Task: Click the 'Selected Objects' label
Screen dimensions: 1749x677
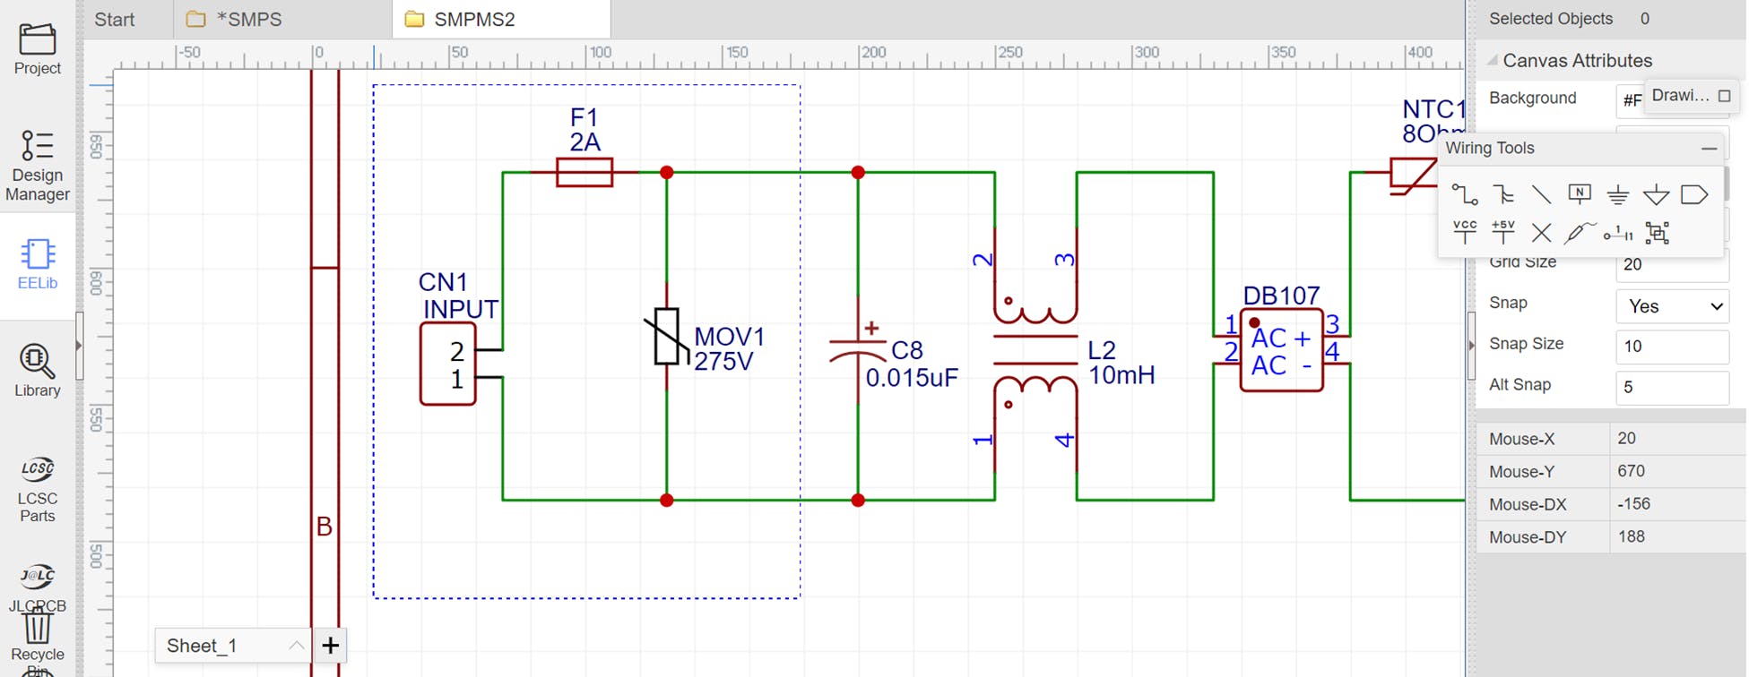Action: pyautogui.click(x=1550, y=19)
